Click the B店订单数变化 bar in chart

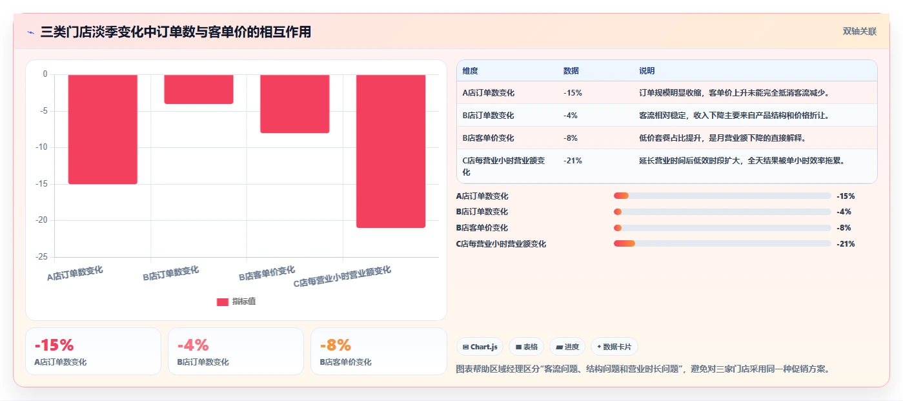(199, 89)
